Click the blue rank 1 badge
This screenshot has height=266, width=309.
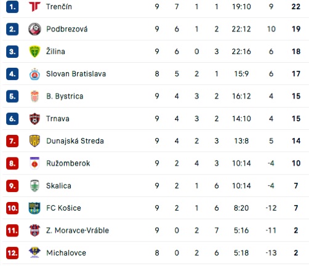12,7
